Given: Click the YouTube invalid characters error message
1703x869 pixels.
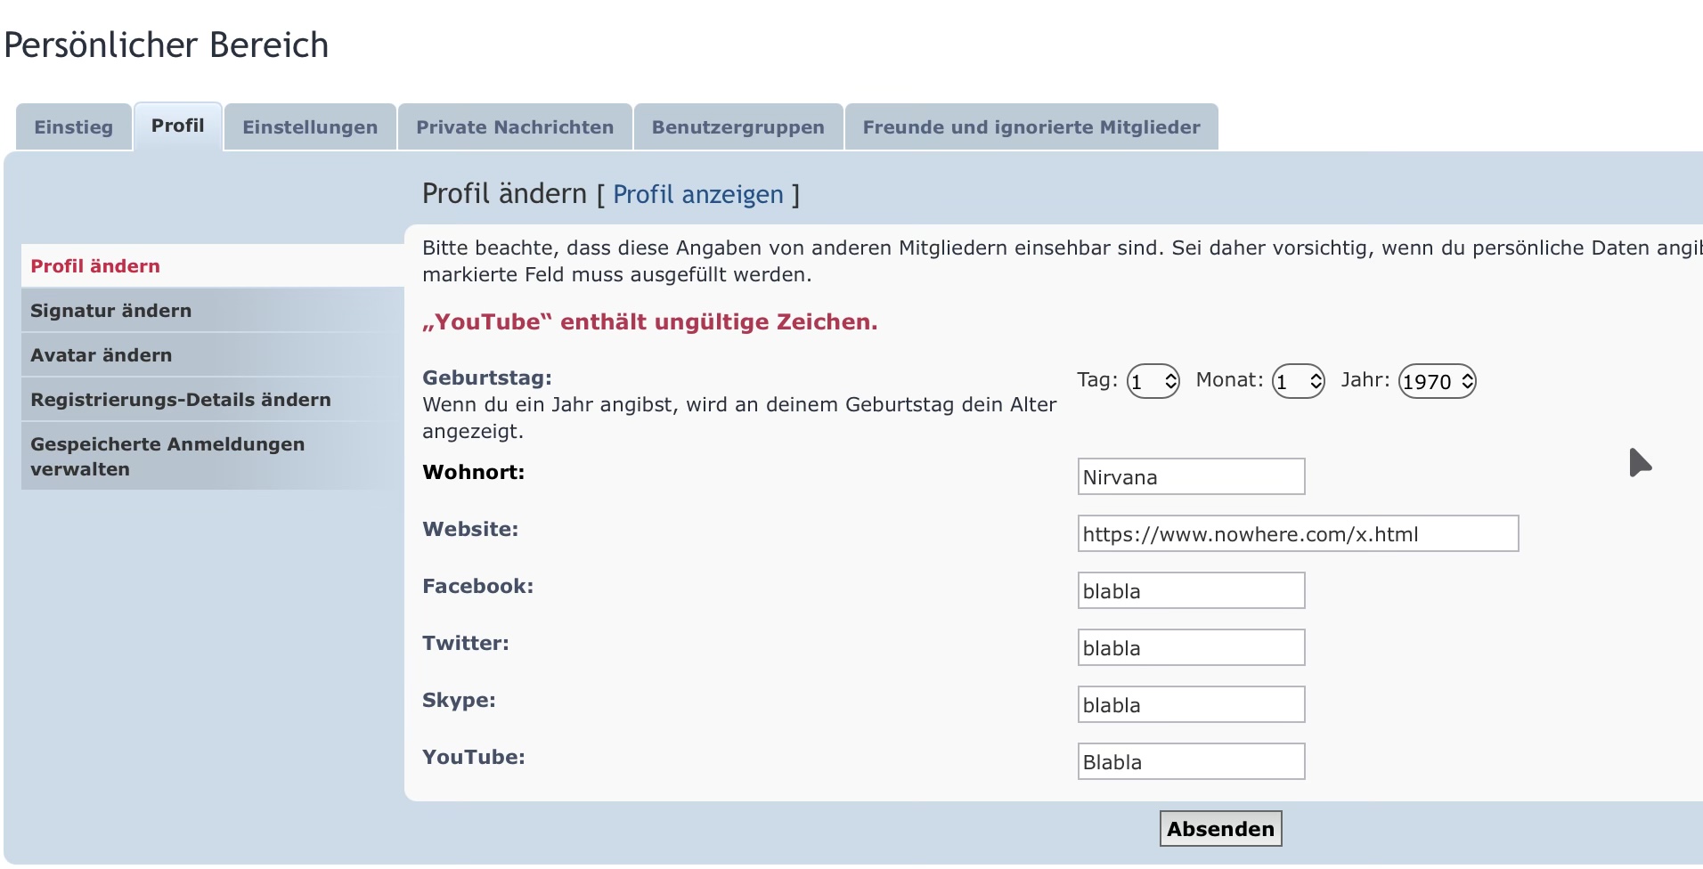Looking at the screenshot, I should (650, 321).
